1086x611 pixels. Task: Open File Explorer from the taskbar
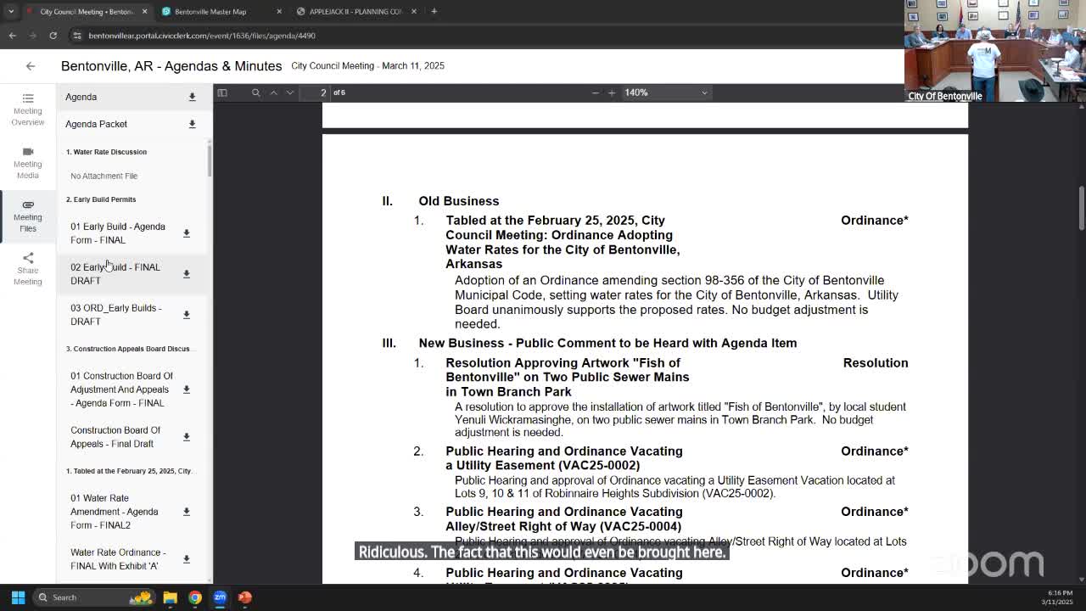171,597
